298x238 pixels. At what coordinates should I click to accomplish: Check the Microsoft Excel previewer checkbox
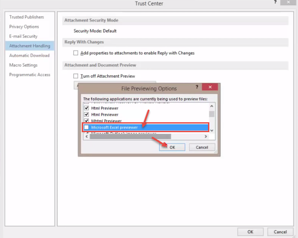click(x=87, y=127)
